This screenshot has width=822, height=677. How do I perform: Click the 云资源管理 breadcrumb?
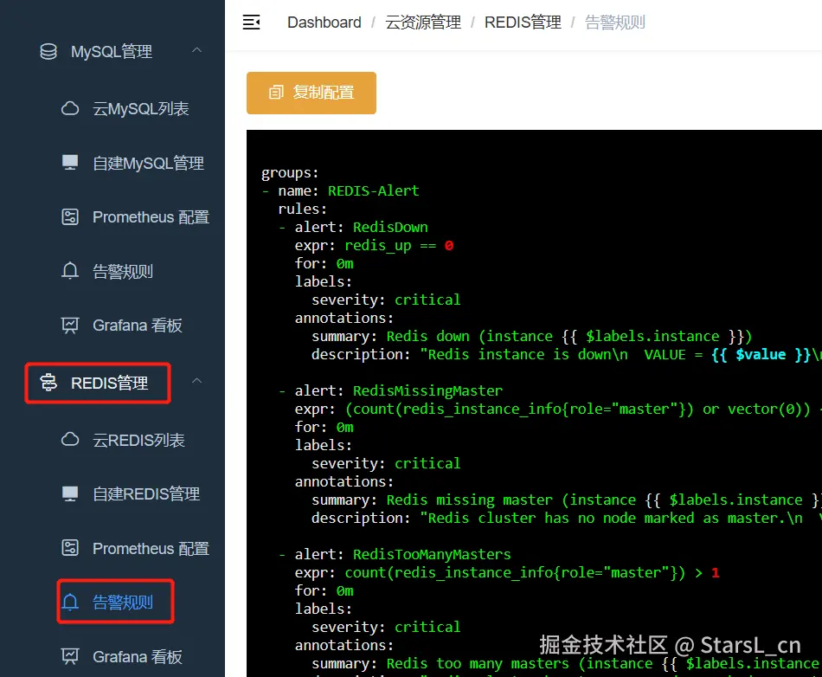tap(423, 23)
